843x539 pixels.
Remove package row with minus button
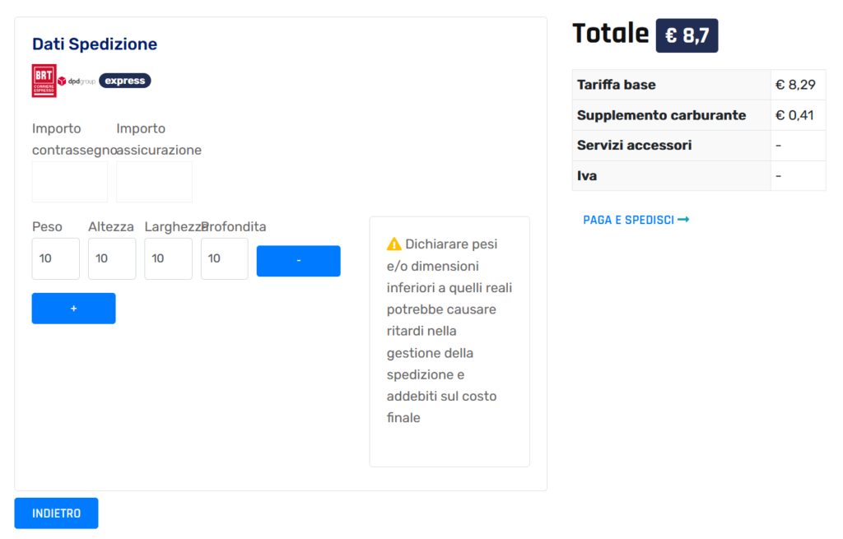[x=298, y=261]
